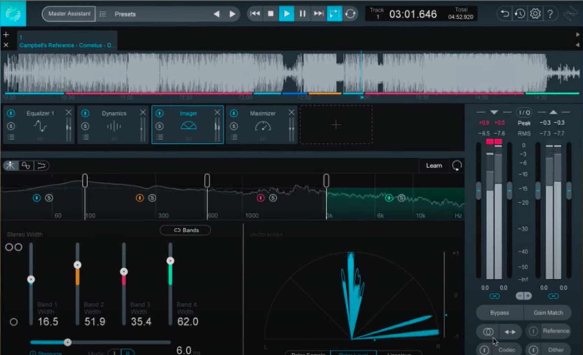Click the Band 4 Width green slider knob

click(x=170, y=261)
